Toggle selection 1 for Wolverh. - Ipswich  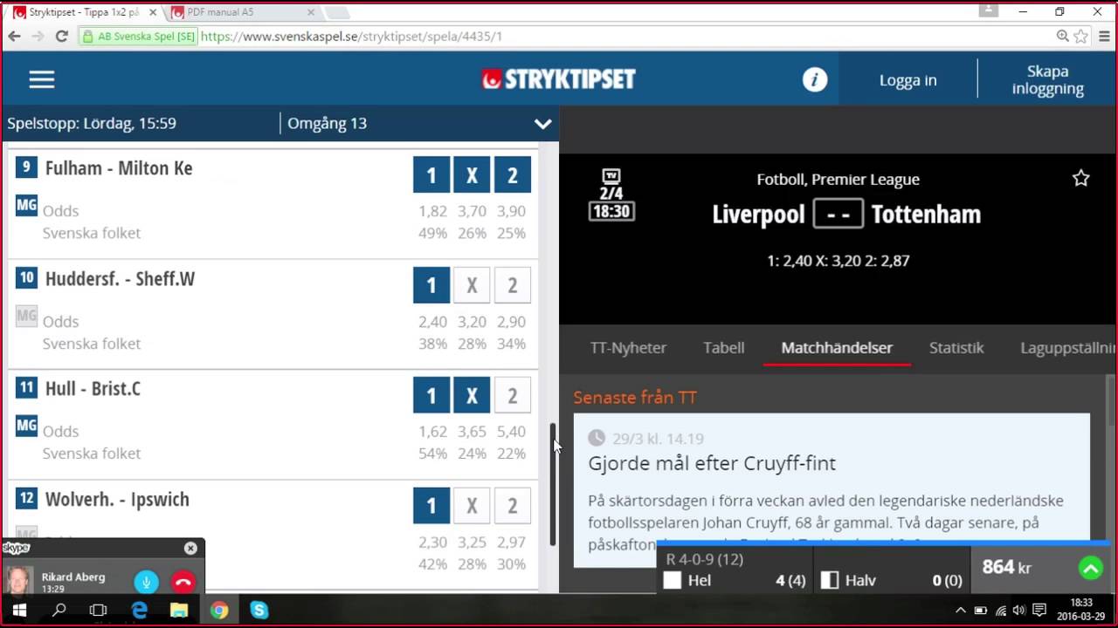point(431,505)
